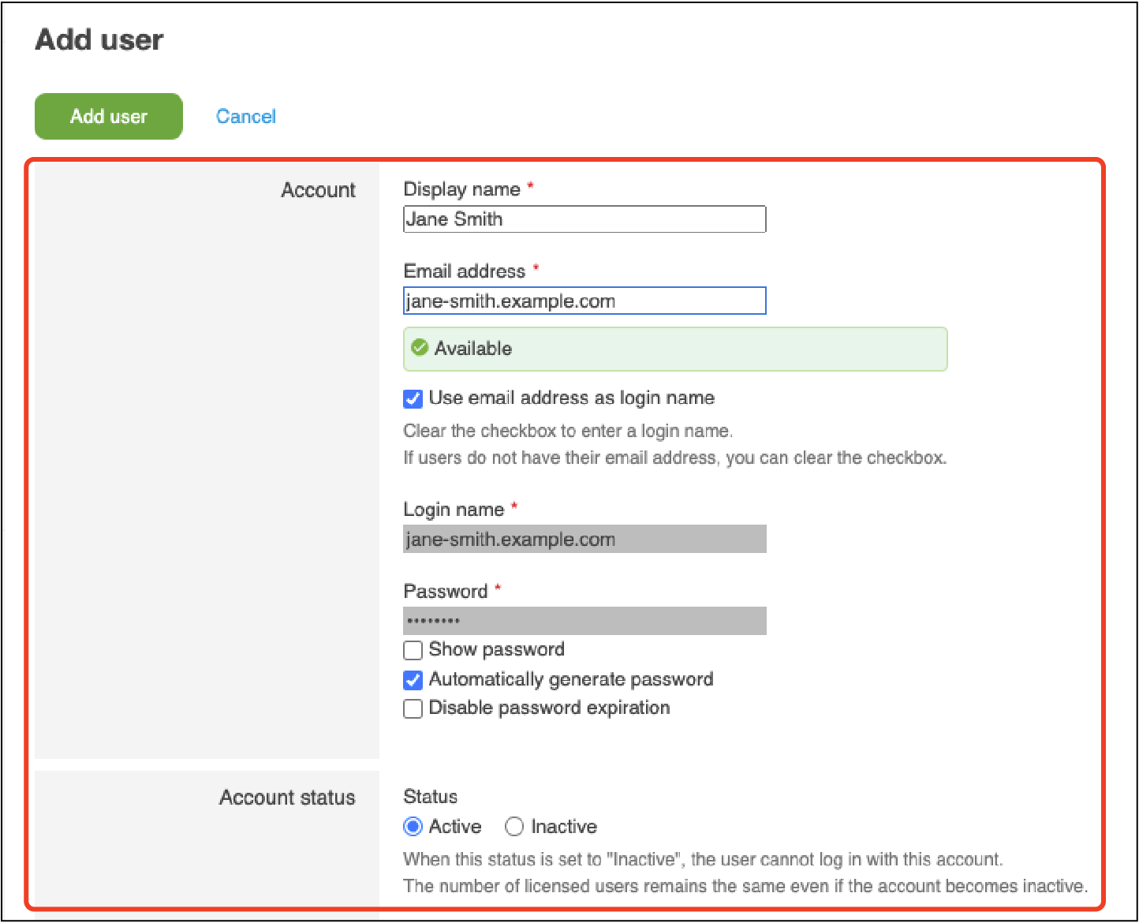Click the Cancel link

[x=246, y=117]
